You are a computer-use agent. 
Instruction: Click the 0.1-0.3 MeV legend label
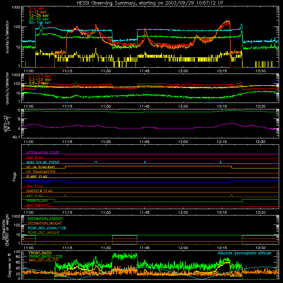40,76
